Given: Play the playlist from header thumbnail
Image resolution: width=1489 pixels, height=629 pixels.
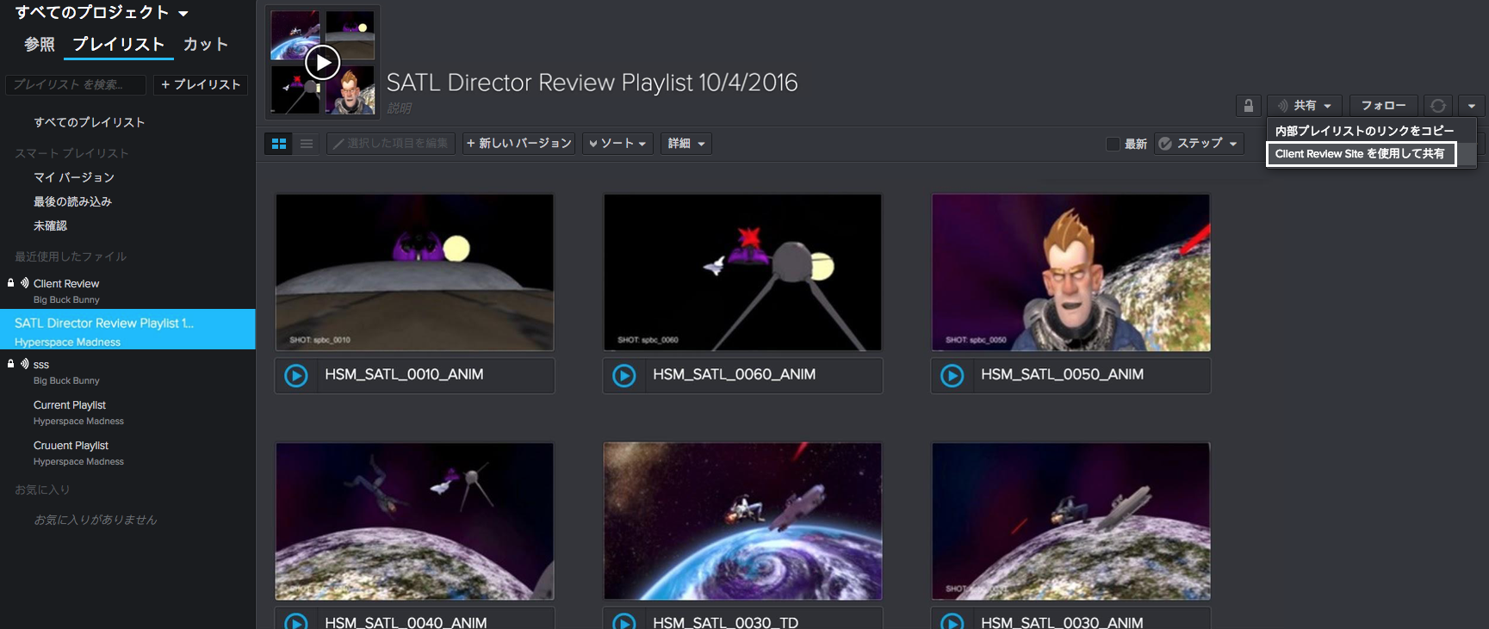Looking at the screenshot, I should (323, 62).
